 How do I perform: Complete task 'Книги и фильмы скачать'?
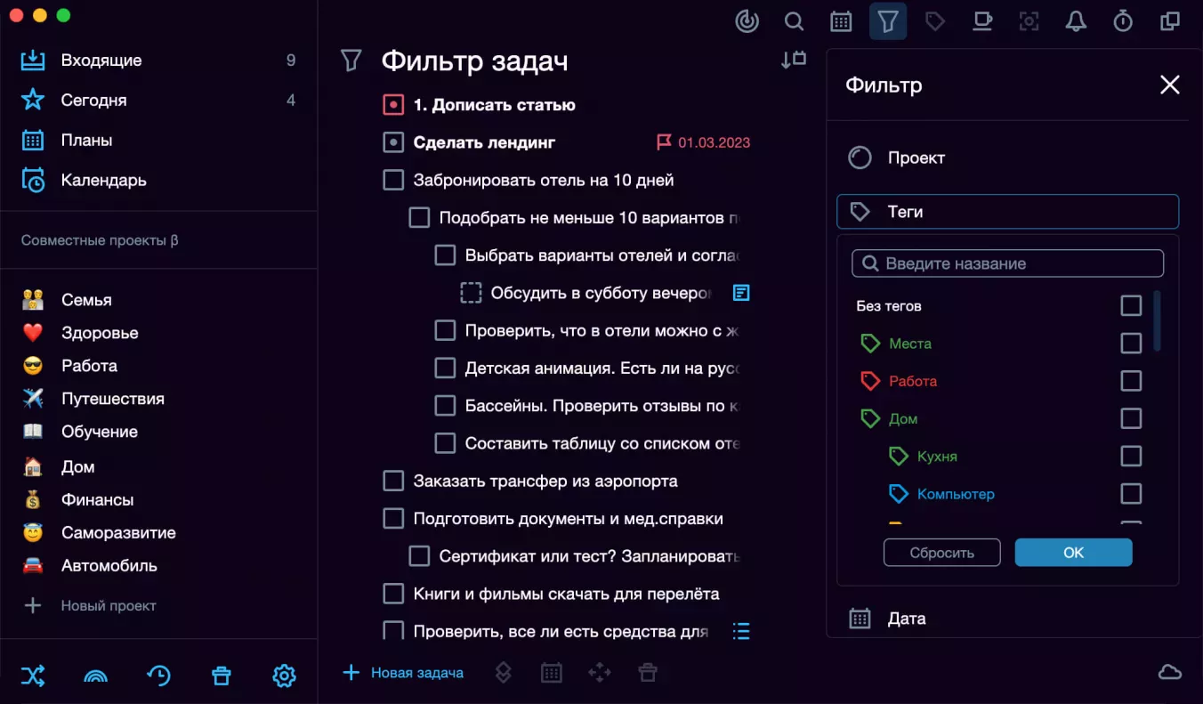click(x=393, y=594)
